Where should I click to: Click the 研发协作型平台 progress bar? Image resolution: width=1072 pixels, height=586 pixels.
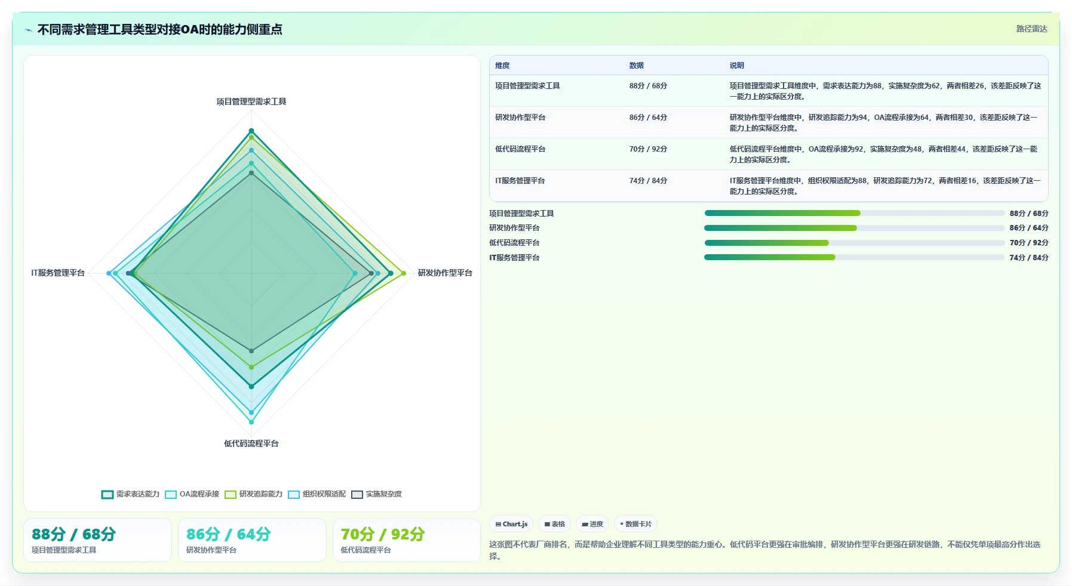(x=854, y=228)
